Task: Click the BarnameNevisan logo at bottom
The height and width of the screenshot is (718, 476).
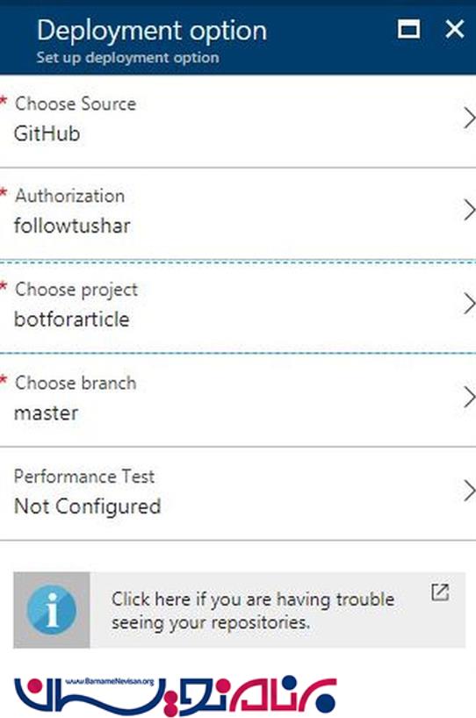Action: pos(176,695)
